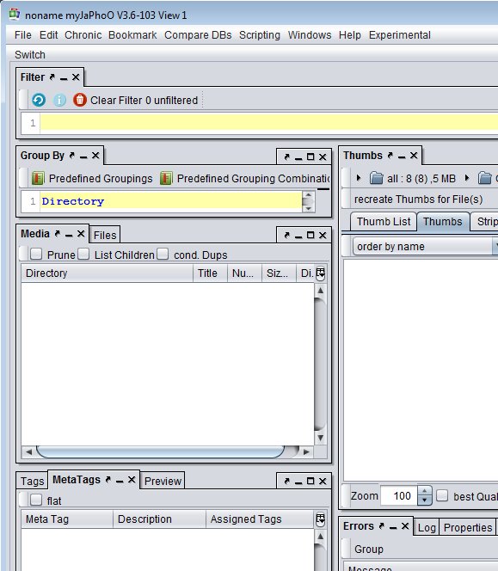498x571 pixels.
Task: Undock the MetaTags tab pin icon
Action: click(108, 480)
